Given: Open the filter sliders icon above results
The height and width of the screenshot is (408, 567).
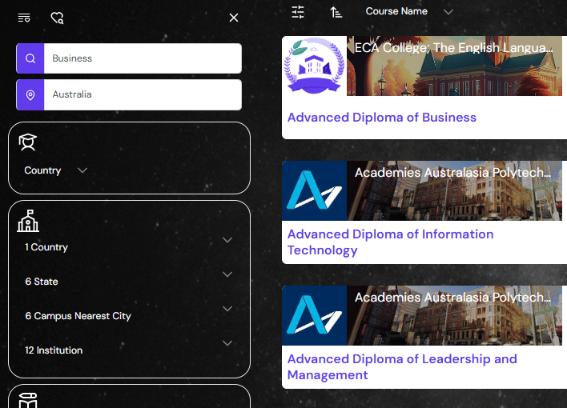Looking at the screenshot, I should (x=298, y=12).
